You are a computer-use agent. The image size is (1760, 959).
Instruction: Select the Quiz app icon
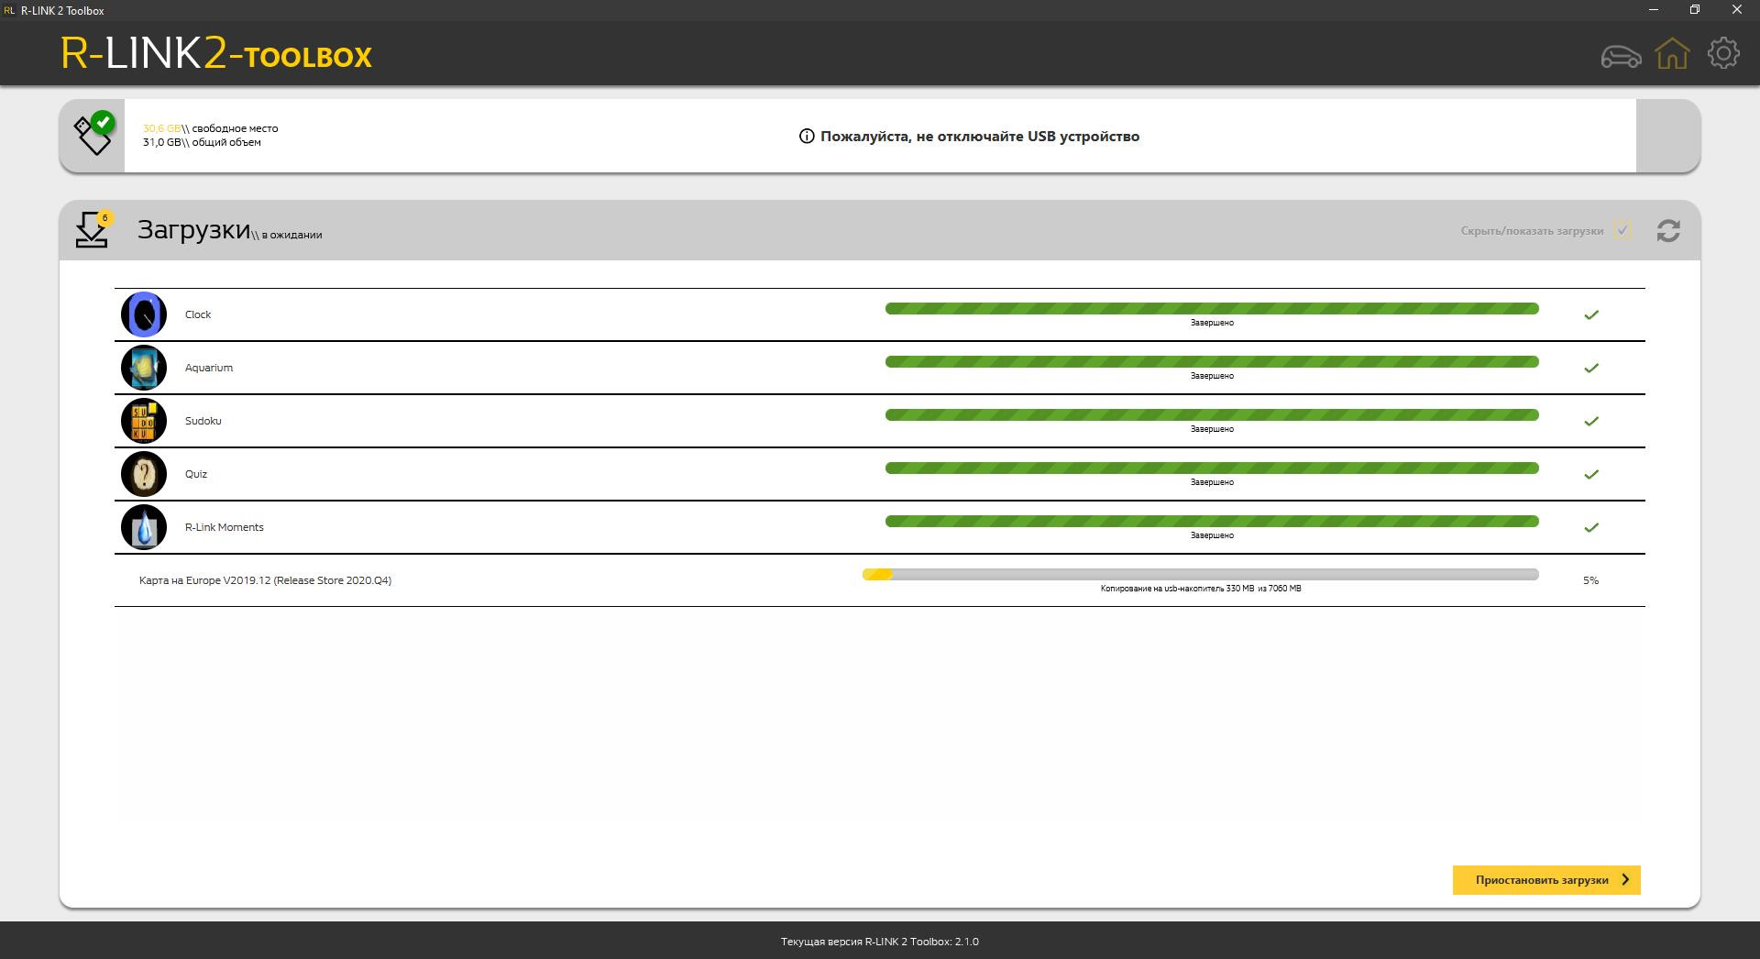[144, 474]
